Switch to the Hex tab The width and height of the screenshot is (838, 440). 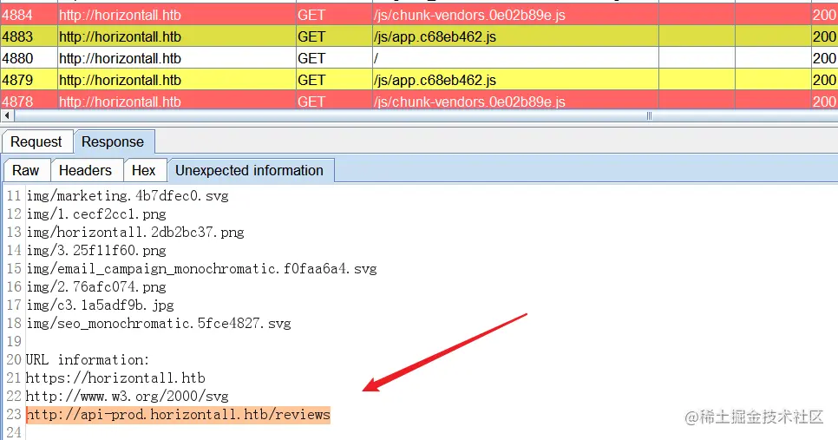[x=144, y=171]
